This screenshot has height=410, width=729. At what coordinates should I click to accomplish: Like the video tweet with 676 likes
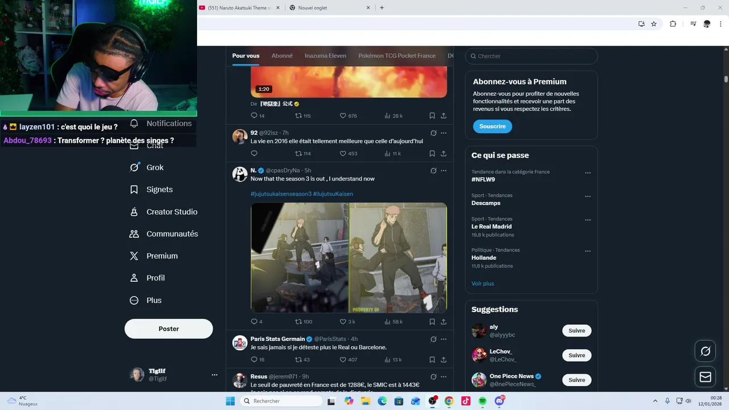[x=349, y=116]
